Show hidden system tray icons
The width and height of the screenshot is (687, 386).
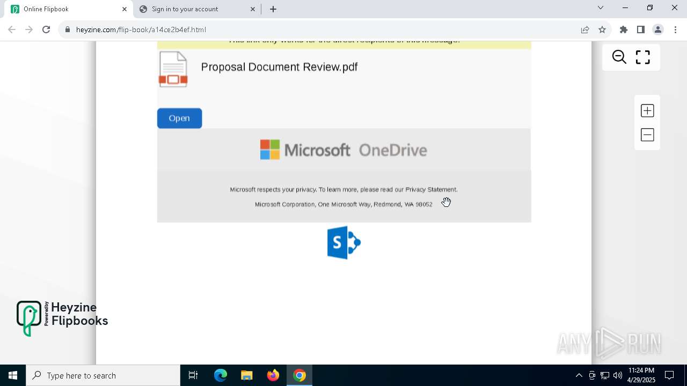click(x=579, y=375)
